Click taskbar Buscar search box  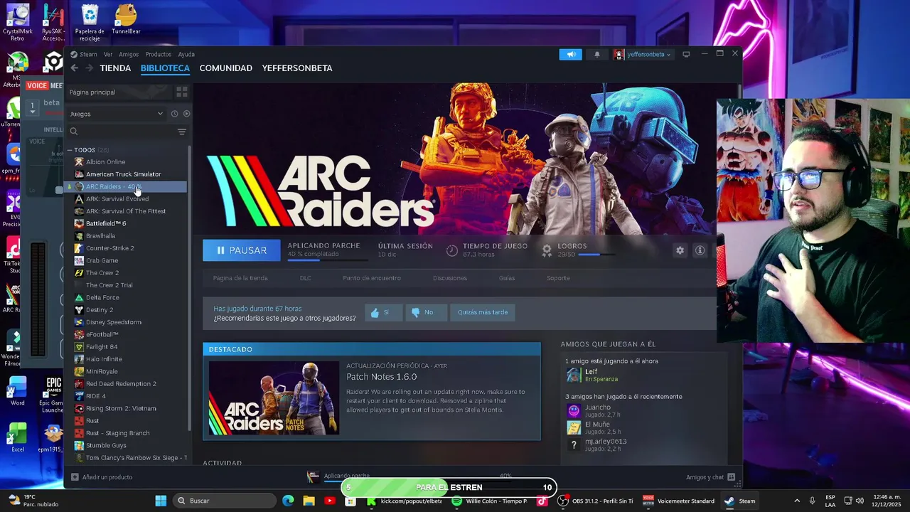[x=225, y=501]
